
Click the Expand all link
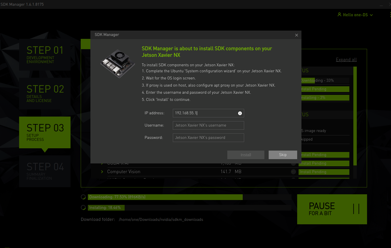click(346, 60)
